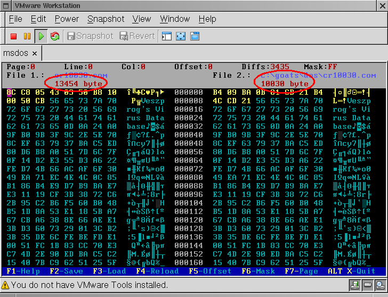Open the File menu
Image resolution: width=388 pixels, height=297 pixels.
click(15, 19)
